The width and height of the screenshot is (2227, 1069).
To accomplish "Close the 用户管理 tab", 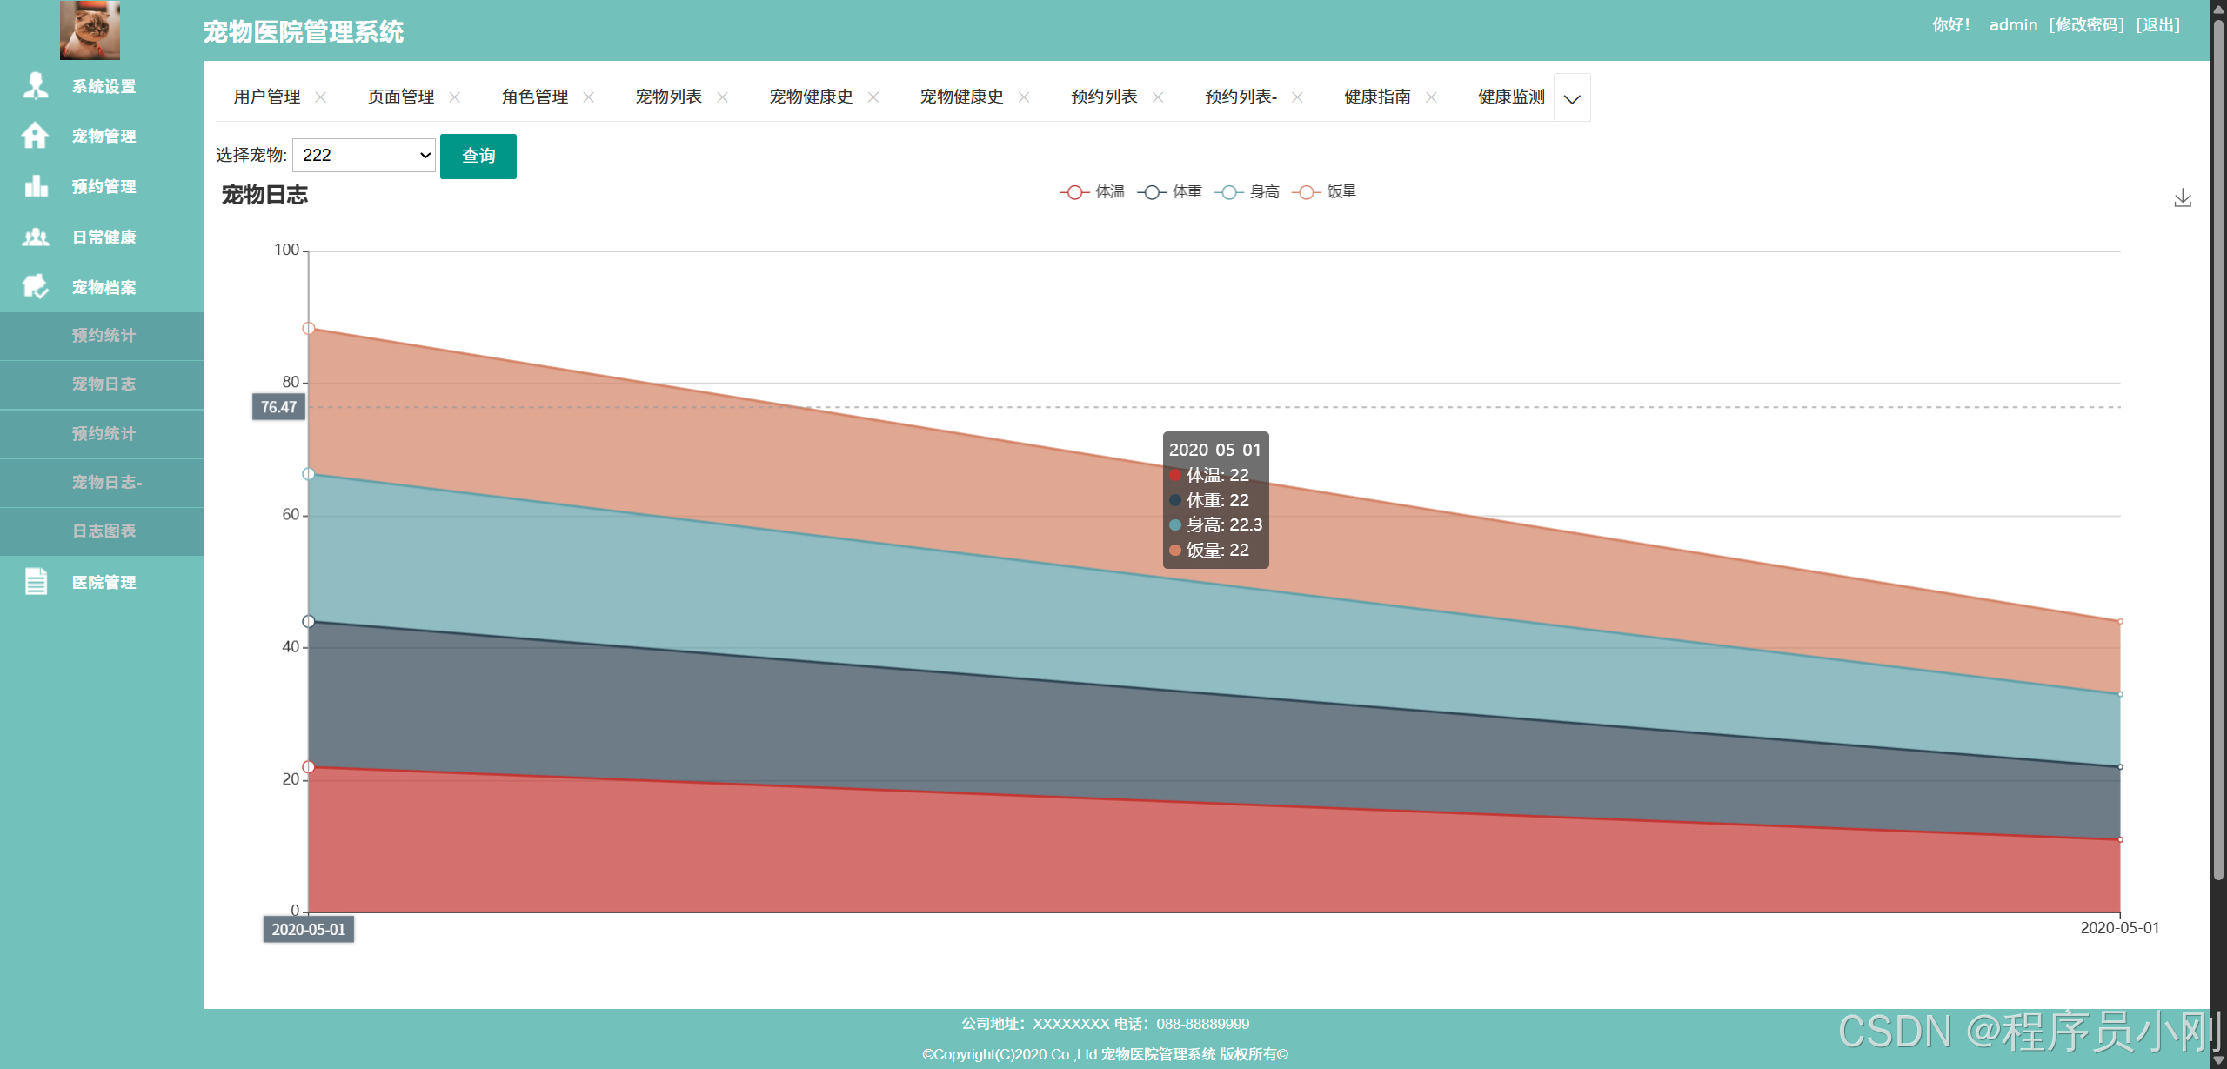I will [x=321, y=97].
